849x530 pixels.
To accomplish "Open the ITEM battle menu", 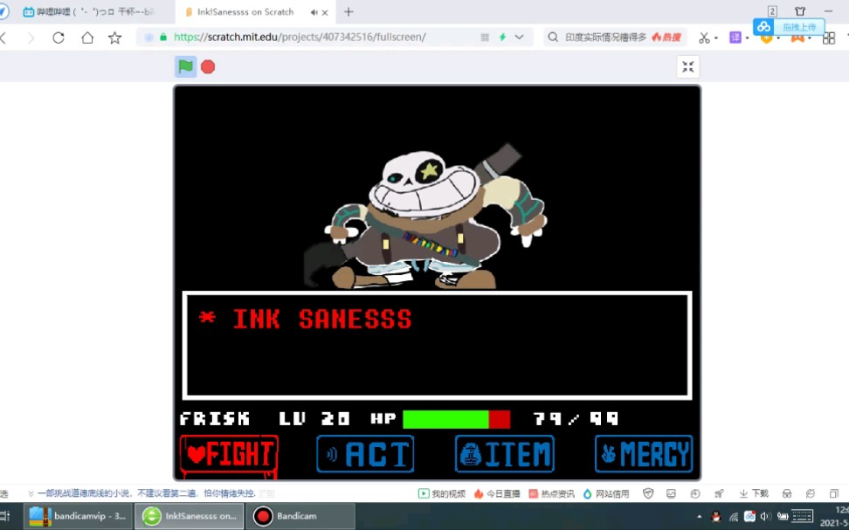I will point(505,454).
